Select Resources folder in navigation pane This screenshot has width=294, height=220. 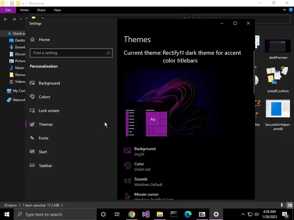pyautogui.click(x=17, y=75)
